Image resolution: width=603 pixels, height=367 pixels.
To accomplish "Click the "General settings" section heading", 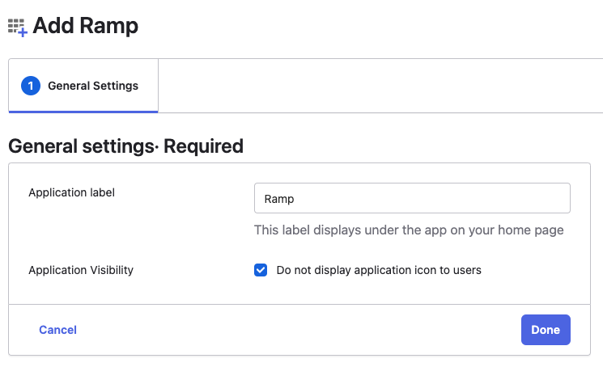I will click(x=81, y=146).
